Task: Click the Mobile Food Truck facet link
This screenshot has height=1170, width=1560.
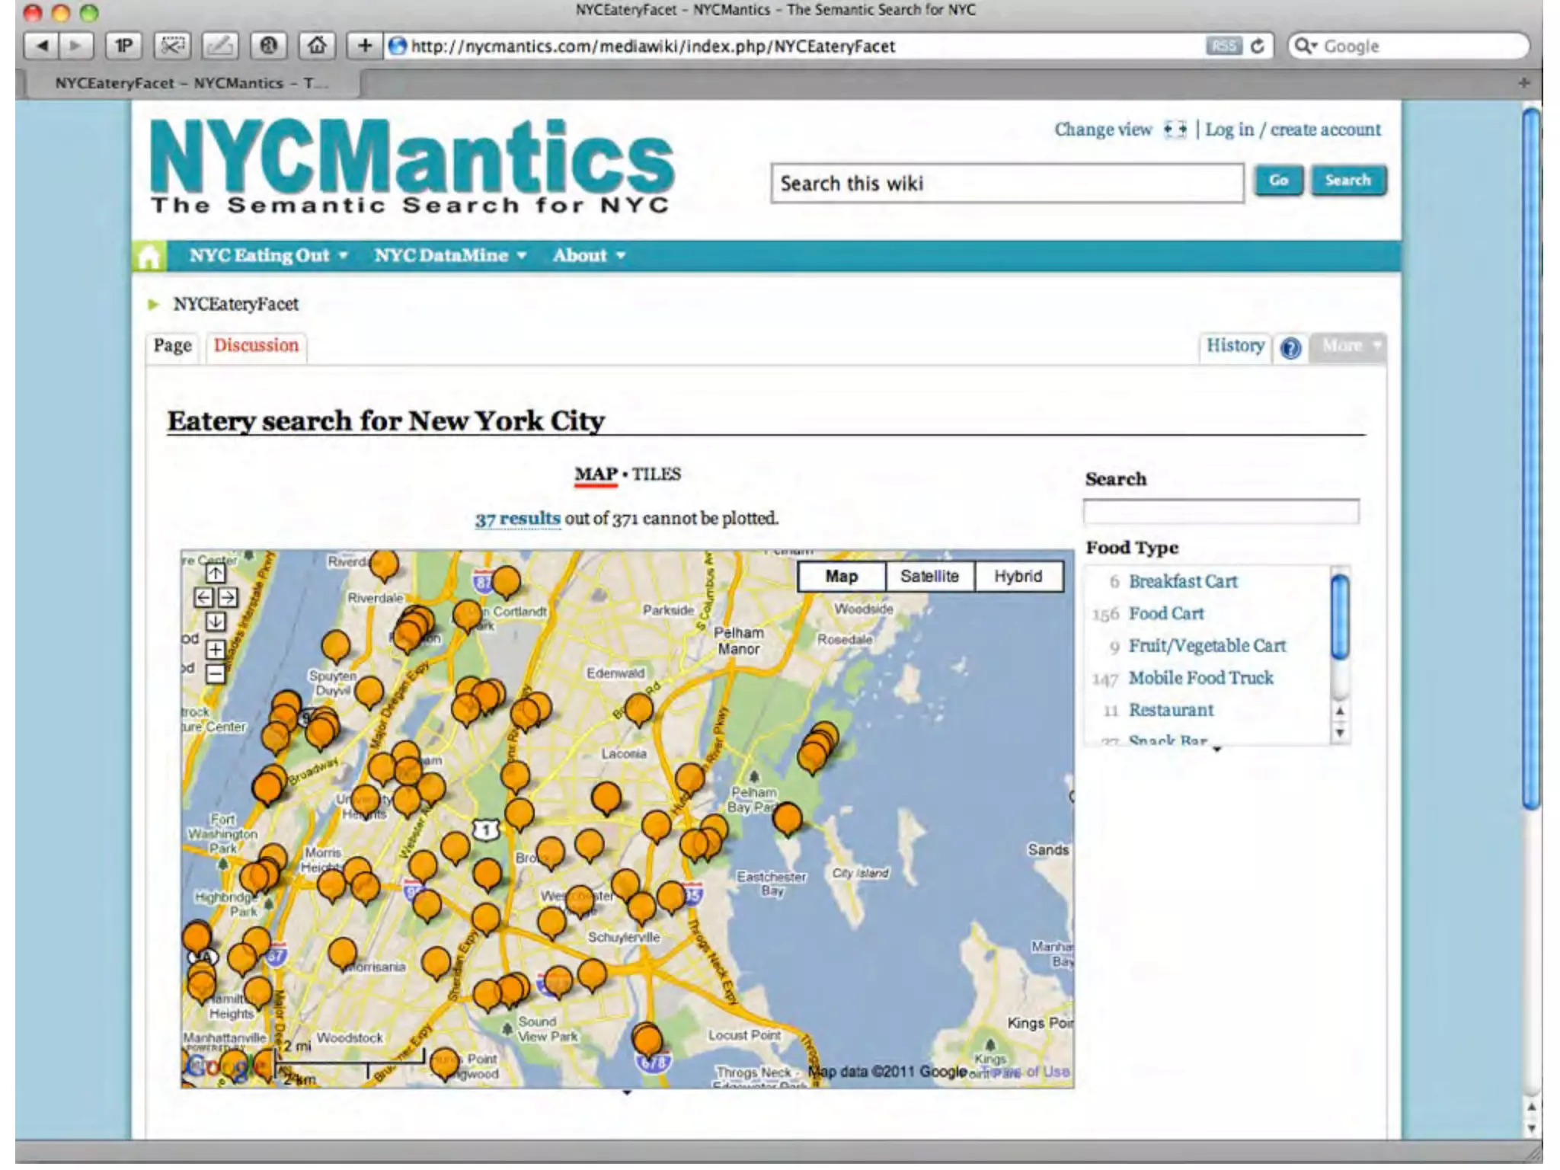Action: tap(1200, 678)
